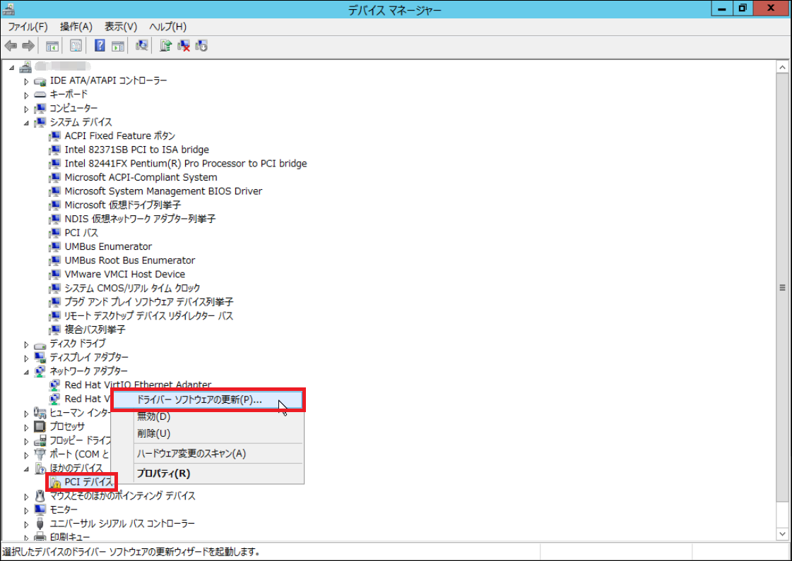Choose ハードウェア変更のスキャン(A) from context menu
This screenshot has height=561, width=792.
[208, 454]
